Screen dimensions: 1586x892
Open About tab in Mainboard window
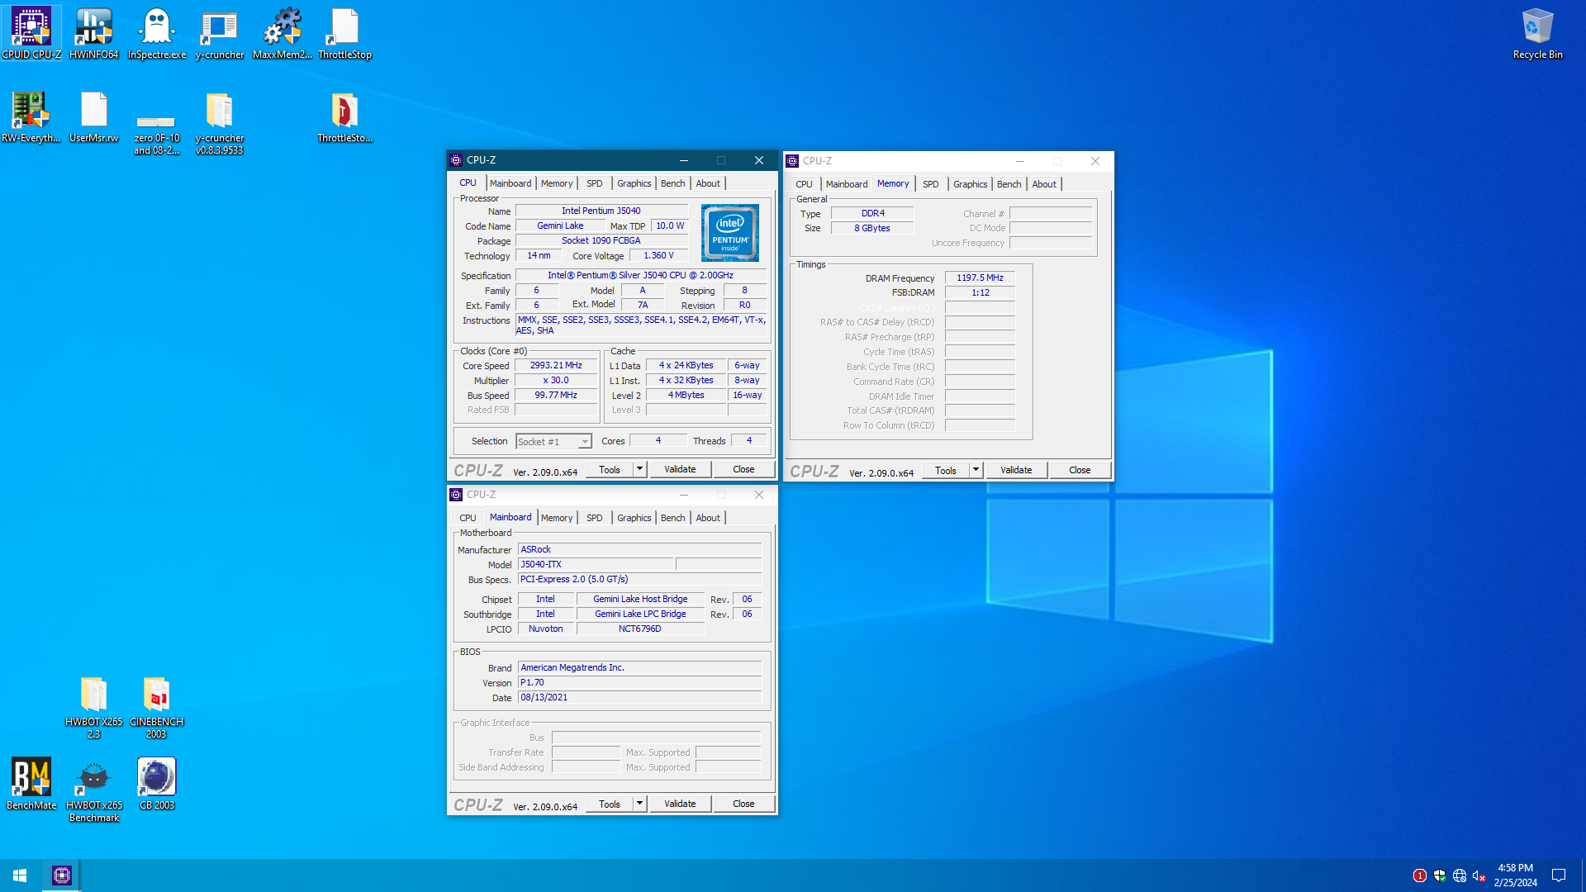click(x=708, y=518)
